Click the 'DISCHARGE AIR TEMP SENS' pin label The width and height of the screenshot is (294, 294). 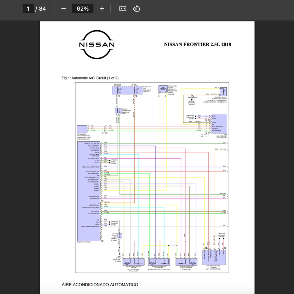[x=91, y=167]
